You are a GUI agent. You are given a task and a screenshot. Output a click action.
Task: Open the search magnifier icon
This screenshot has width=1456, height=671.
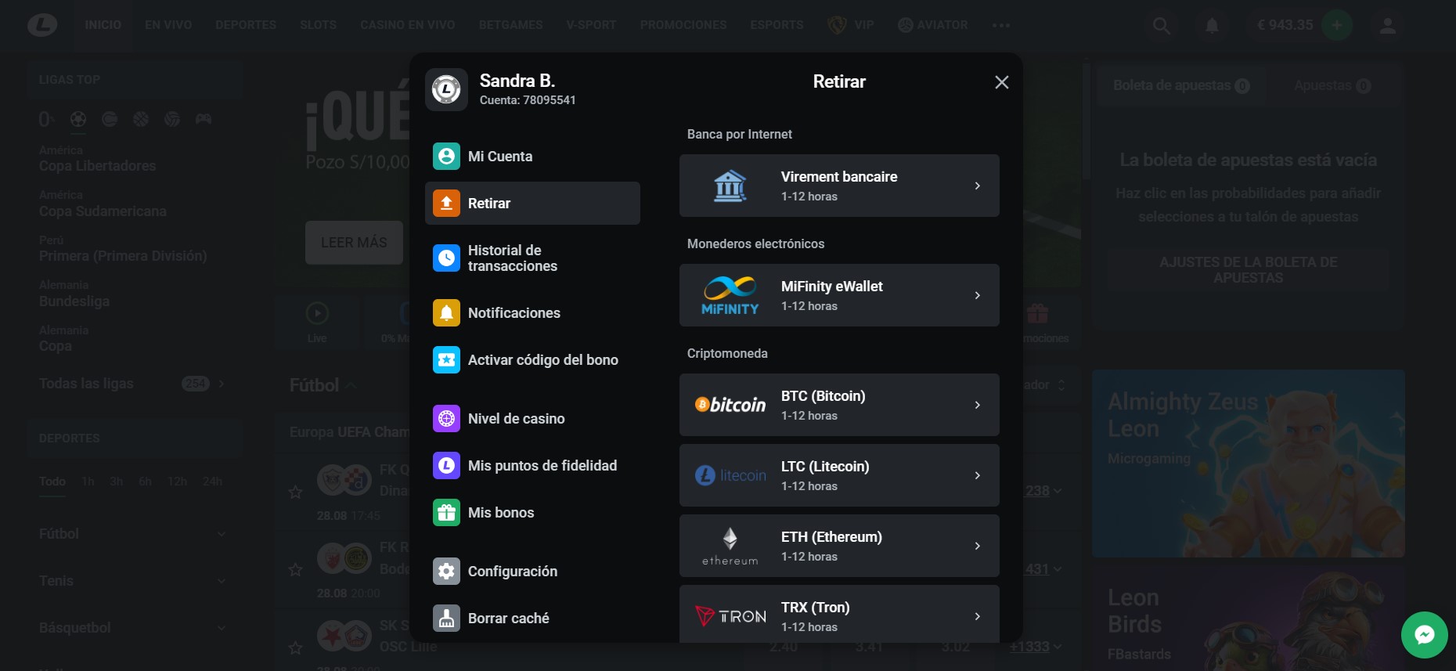(x=1162, y=26)
